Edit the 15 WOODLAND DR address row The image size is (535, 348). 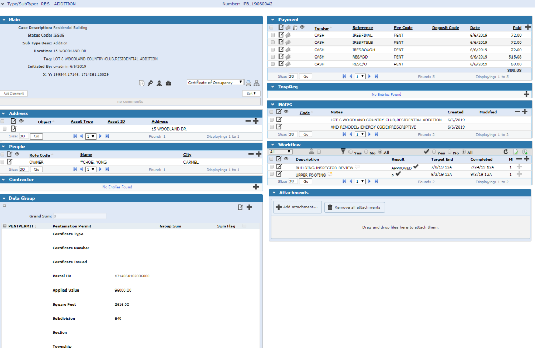point(14,129)
